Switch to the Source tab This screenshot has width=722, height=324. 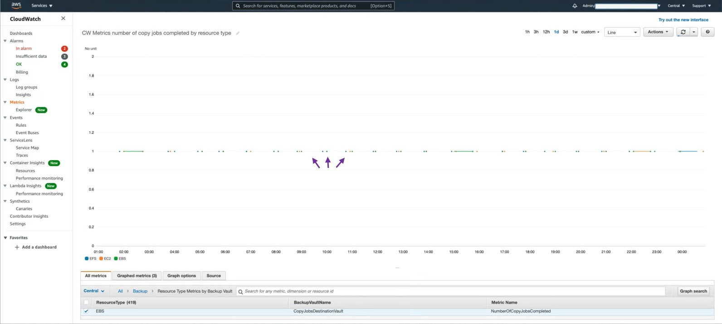[x=214, y=276]
